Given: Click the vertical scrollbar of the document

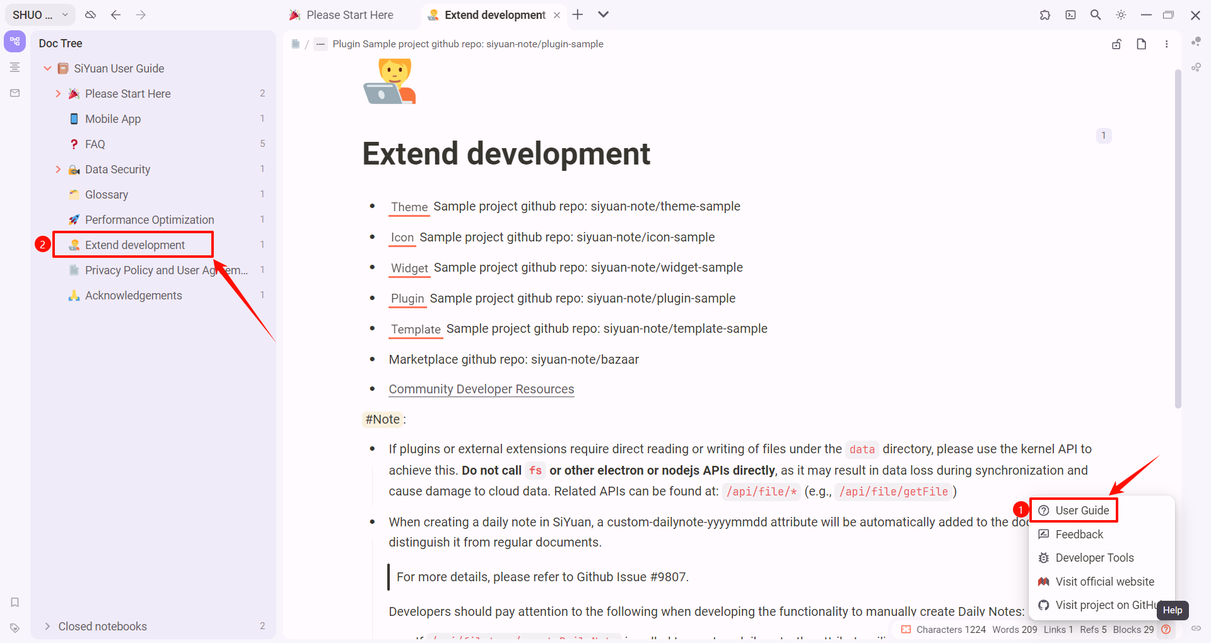Looking at the screenshot, I should point(1178,240).
